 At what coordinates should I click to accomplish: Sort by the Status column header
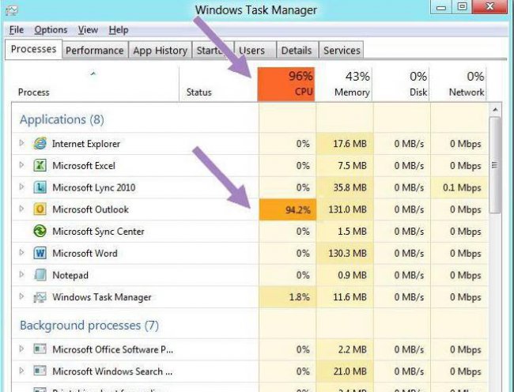tap(218, 85)
